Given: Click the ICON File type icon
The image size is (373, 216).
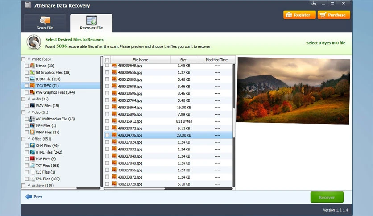Looking at the screenshot, I should point(33,79).
